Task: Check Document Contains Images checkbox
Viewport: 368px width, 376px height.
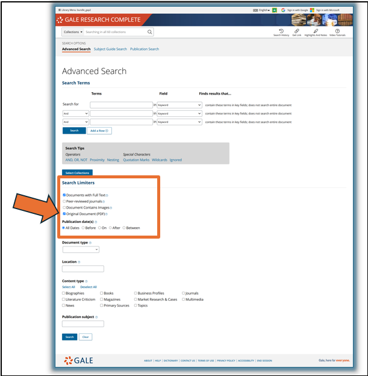Action: pyautogui.click(x=64, y=207)
